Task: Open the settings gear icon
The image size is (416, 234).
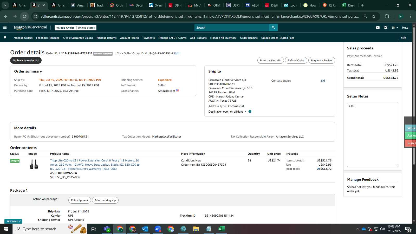Action: point(386,28)
